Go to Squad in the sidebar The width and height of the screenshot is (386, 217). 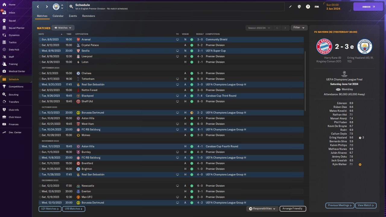[x=16, y=21]
